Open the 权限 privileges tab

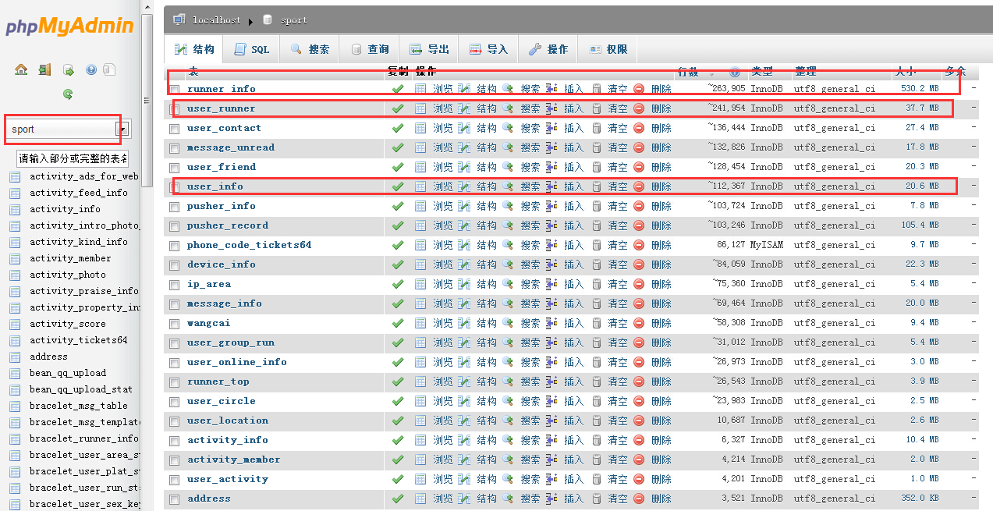pos(608,49)
